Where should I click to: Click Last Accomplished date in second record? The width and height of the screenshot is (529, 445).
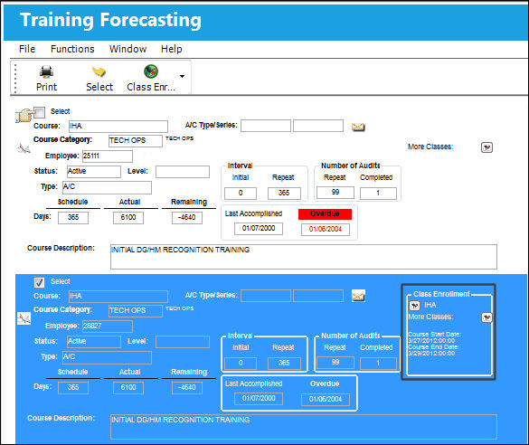tap(259, 399)
